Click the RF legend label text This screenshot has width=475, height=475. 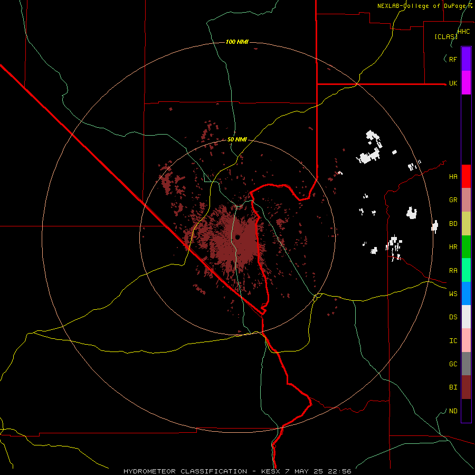[453, 59]
